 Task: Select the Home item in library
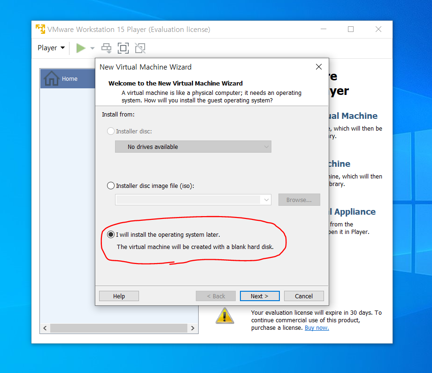coord(68,78)
